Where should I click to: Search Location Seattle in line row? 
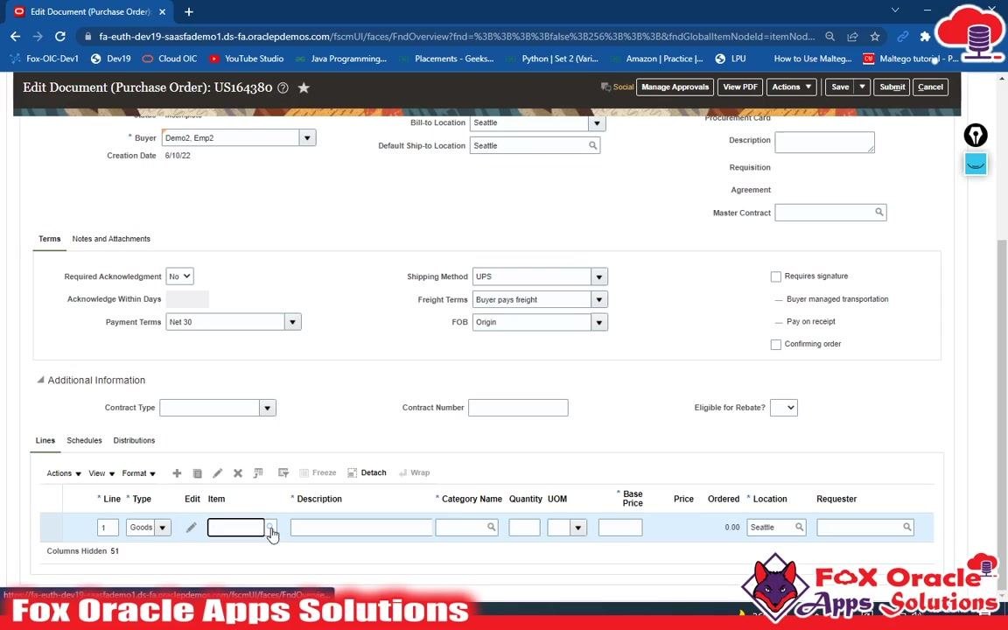coord(799,527)
